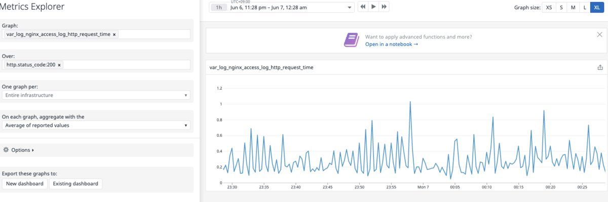Click the rewind time range icon

click(363, 7)
